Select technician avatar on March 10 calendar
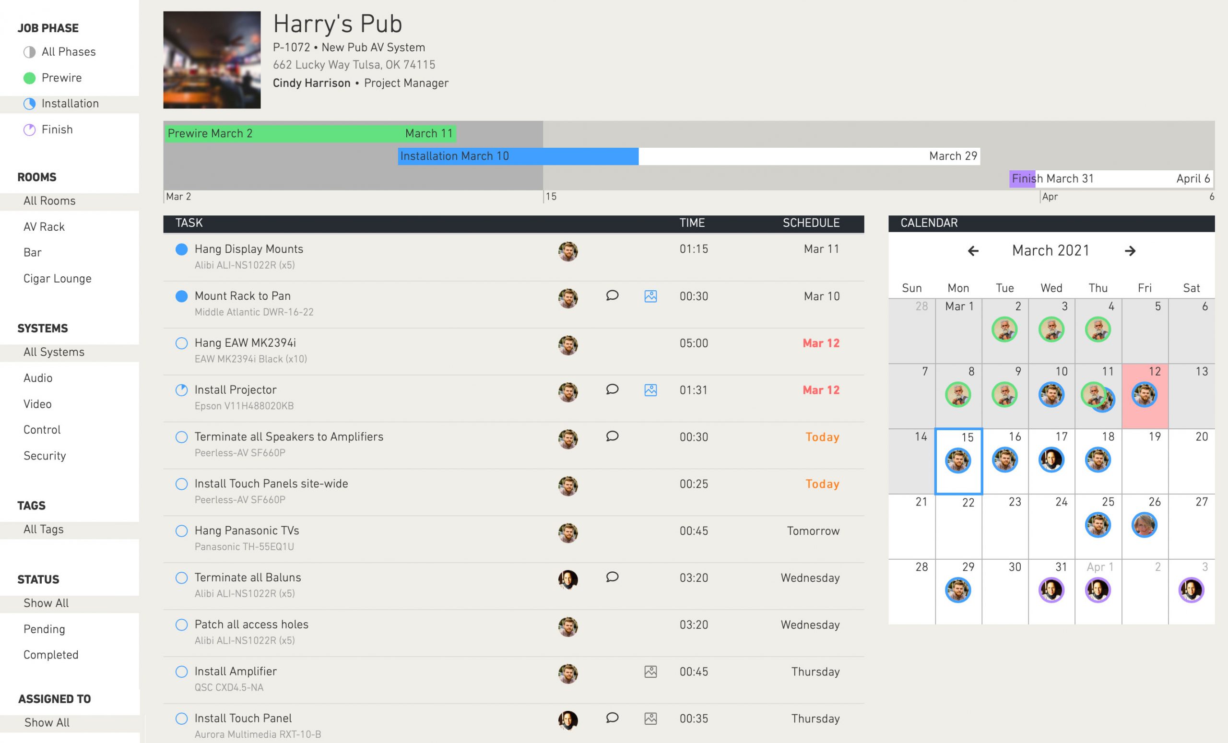This screenshot has height=743, width=1228. 1051,395
